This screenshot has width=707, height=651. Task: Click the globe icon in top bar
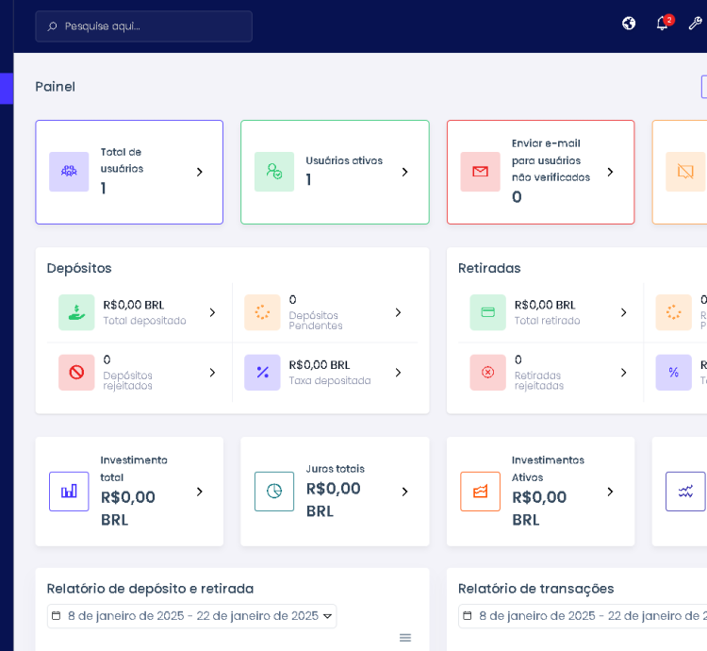click(629, 24)
